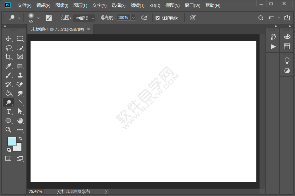
Task: Collapse the rightmost panel dock arrows
Action: coord(290,26)
